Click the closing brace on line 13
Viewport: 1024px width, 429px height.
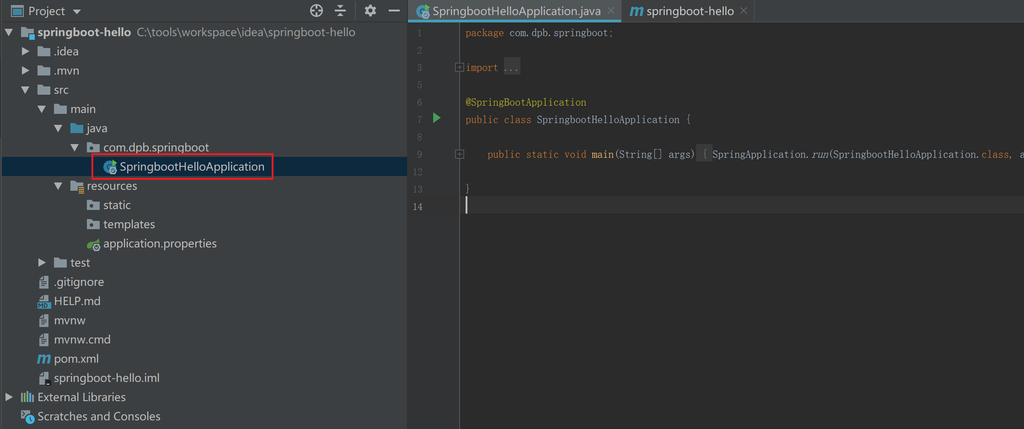pos(467,188)
